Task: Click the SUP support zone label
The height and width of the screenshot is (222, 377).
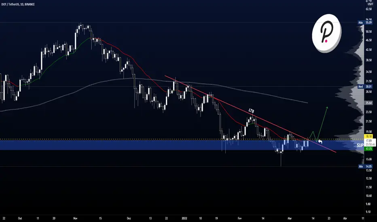Action: [360, 145]
